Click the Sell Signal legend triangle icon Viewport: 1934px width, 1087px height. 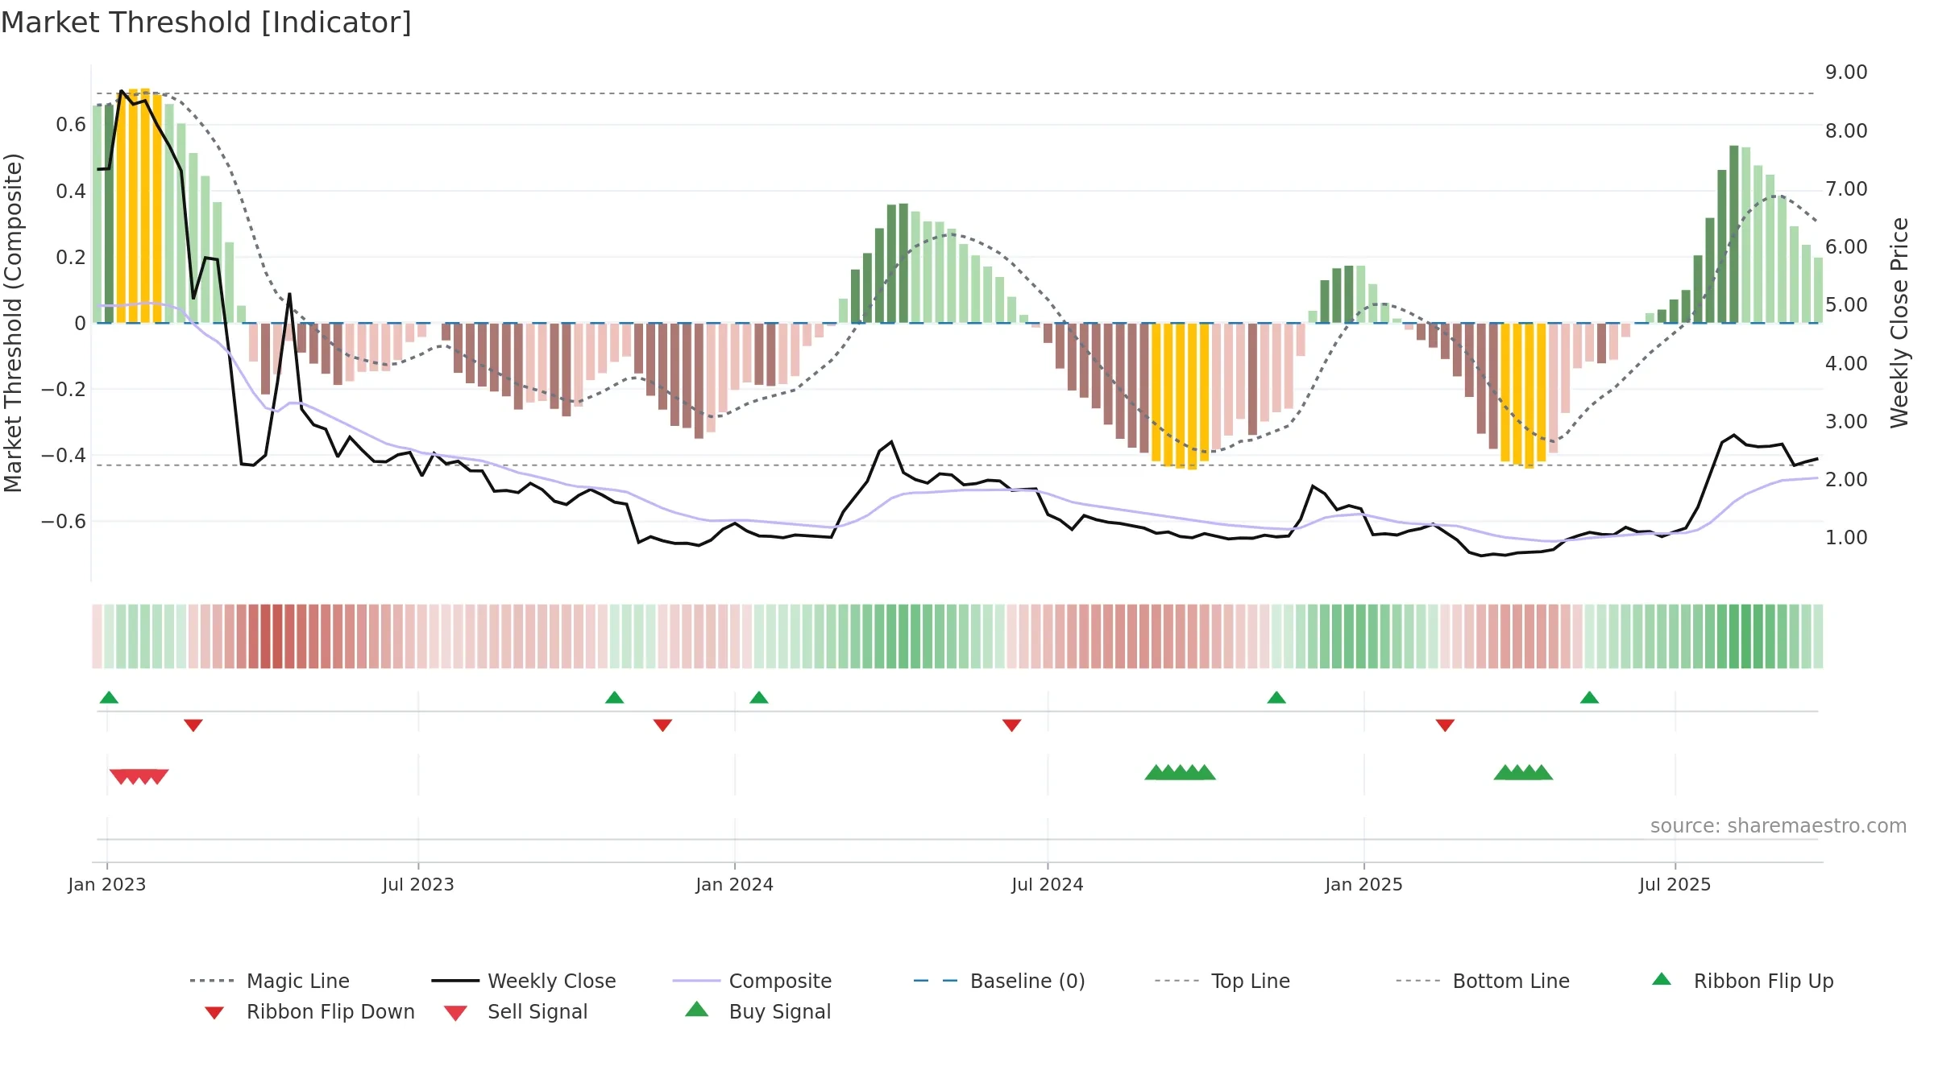pos(455,1013)
